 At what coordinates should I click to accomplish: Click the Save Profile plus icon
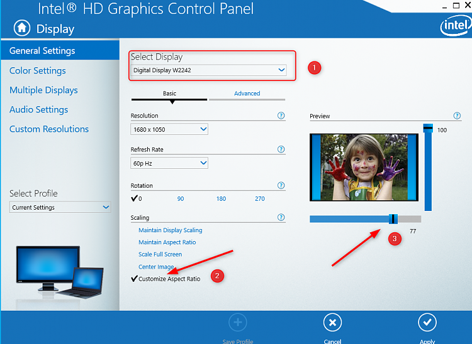(x=238, y=323)
